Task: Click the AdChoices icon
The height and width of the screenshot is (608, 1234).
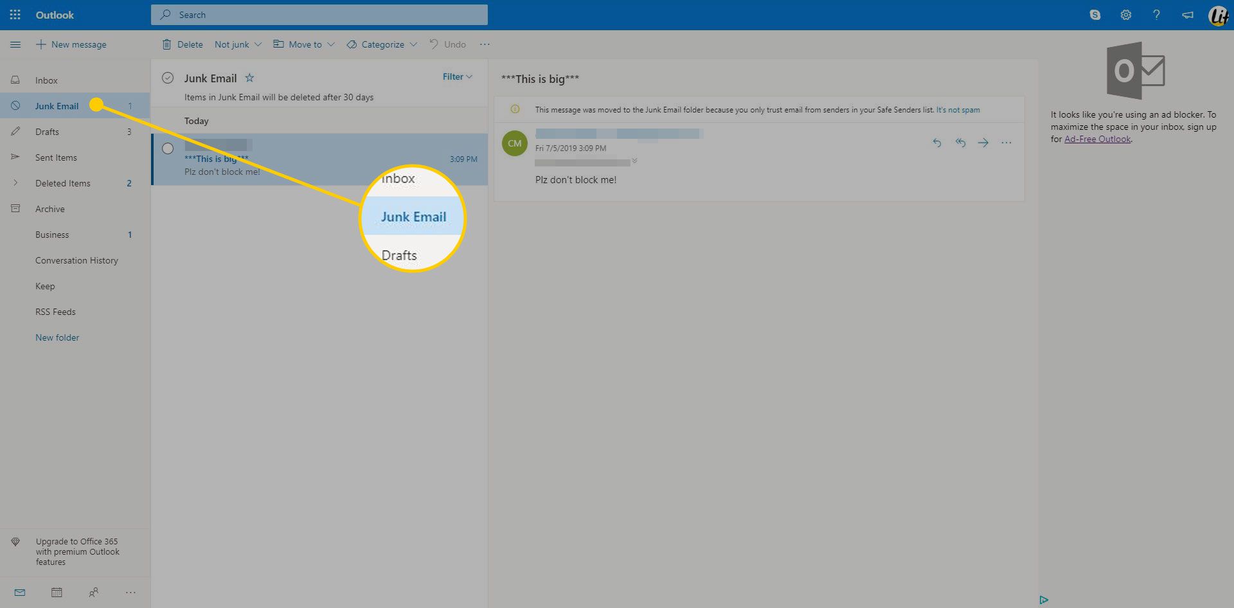Action: pos(1044,600)
